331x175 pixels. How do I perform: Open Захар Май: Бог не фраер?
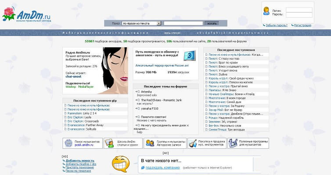tap(226, 110)
